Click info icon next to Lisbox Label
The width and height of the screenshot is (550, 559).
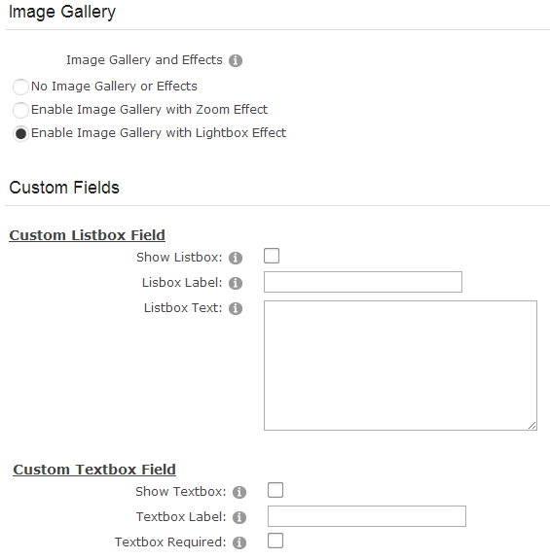[236, 283]
